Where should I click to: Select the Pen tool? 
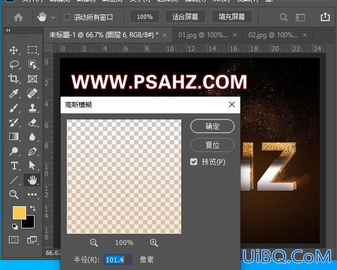(32, 151)
